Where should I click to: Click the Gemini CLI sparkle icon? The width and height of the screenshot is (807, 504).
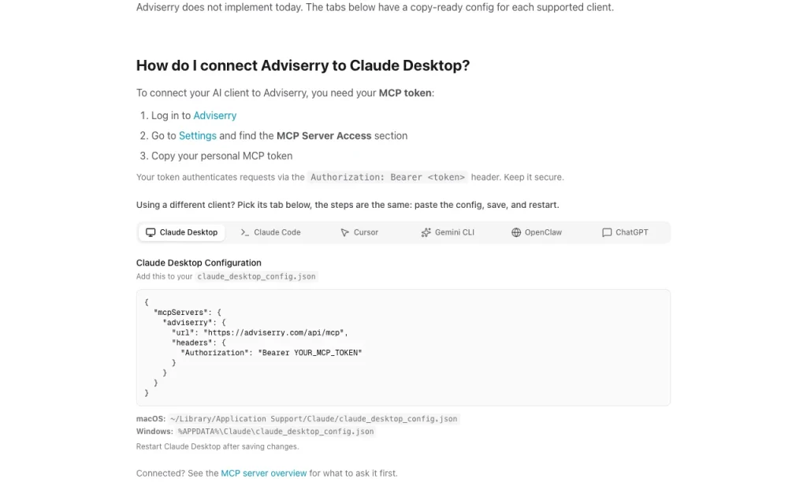(426, 232)
